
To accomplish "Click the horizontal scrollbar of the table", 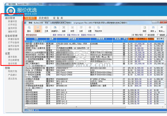I will pos(76,107).
